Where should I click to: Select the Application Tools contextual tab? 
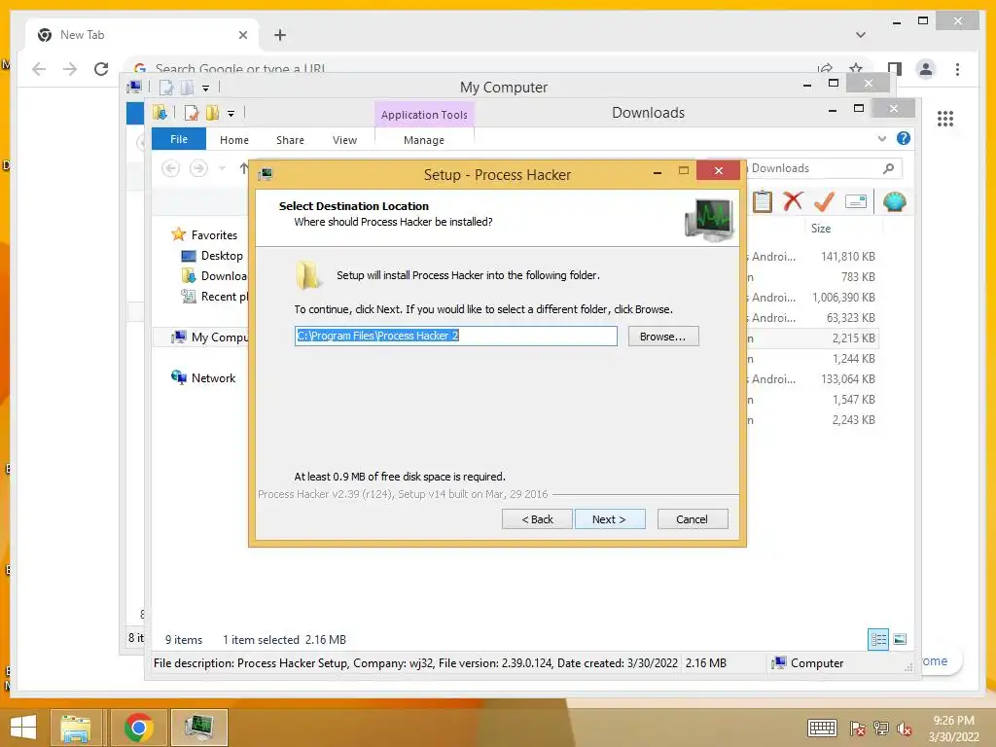pos(424,115)
